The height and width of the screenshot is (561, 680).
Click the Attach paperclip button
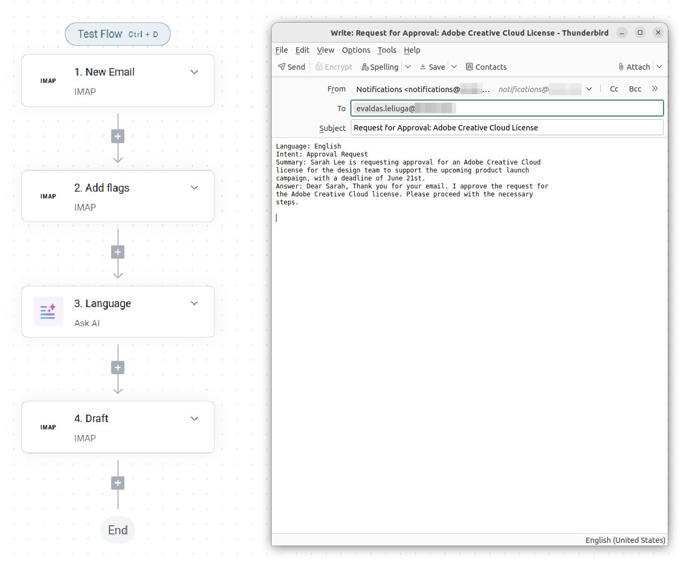pos(634,67)
